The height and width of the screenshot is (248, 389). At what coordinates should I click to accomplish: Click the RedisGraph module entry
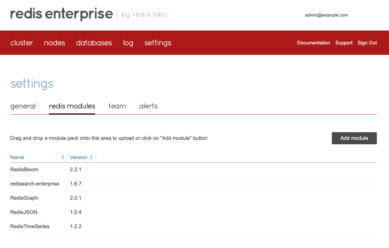[24, 198]
